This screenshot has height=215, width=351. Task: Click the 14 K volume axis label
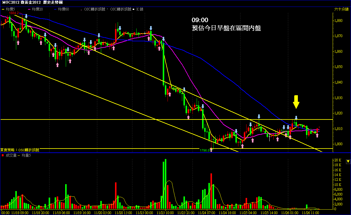[x=338, y=175]
